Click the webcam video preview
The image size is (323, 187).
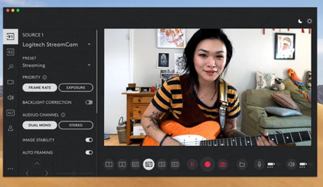[x=207, y=87]
